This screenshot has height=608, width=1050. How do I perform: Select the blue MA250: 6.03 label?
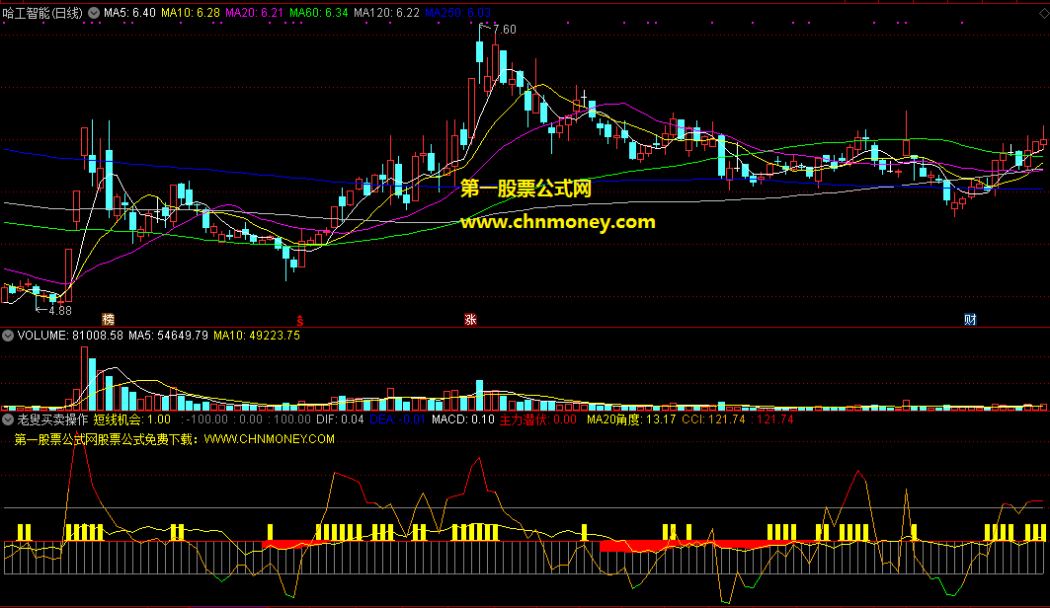[458, 13]
